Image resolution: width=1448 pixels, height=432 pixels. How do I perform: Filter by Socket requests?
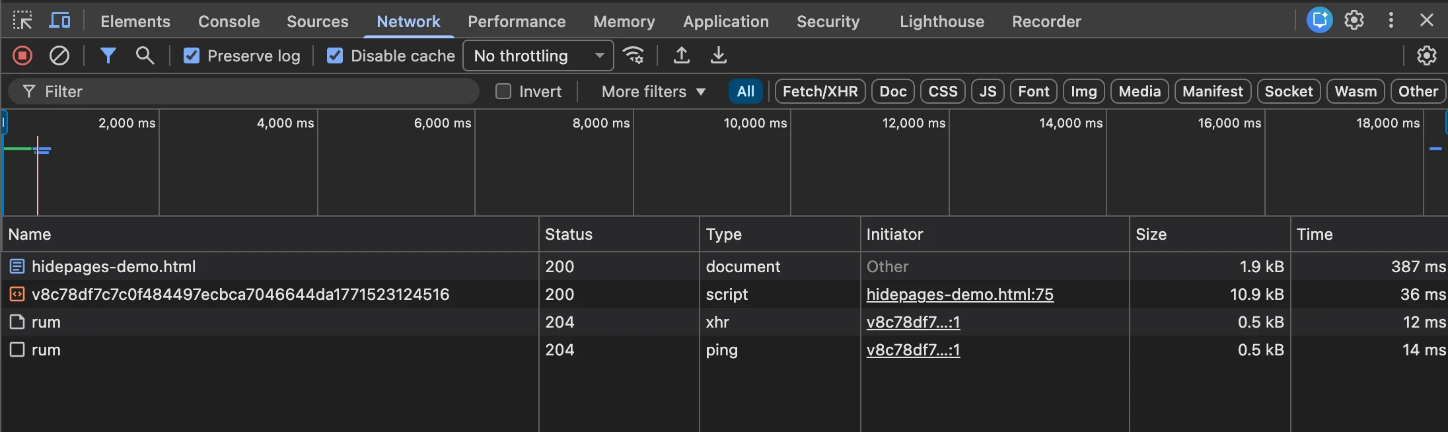click(1289, 91)
